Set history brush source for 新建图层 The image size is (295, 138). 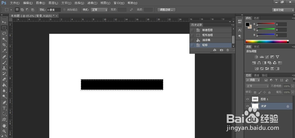192,30
